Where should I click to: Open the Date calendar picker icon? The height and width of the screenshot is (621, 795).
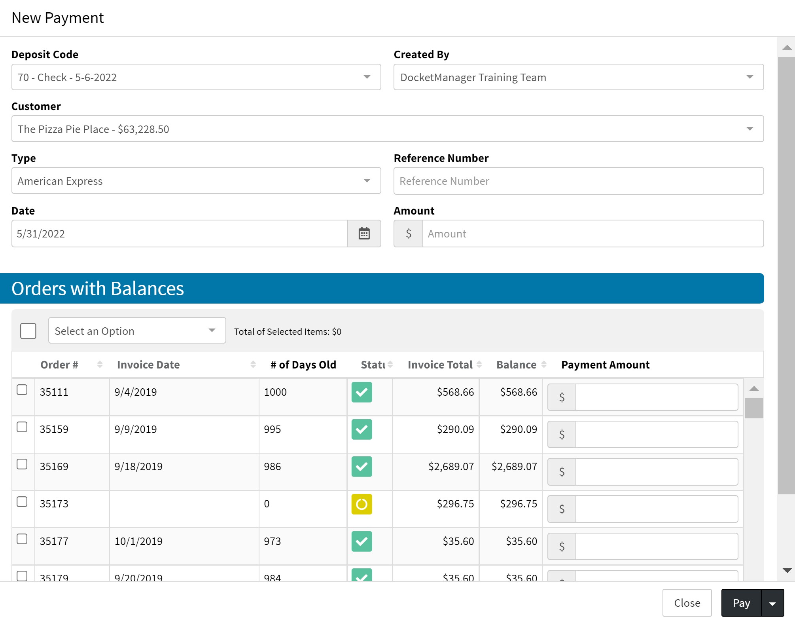(364, 234)
